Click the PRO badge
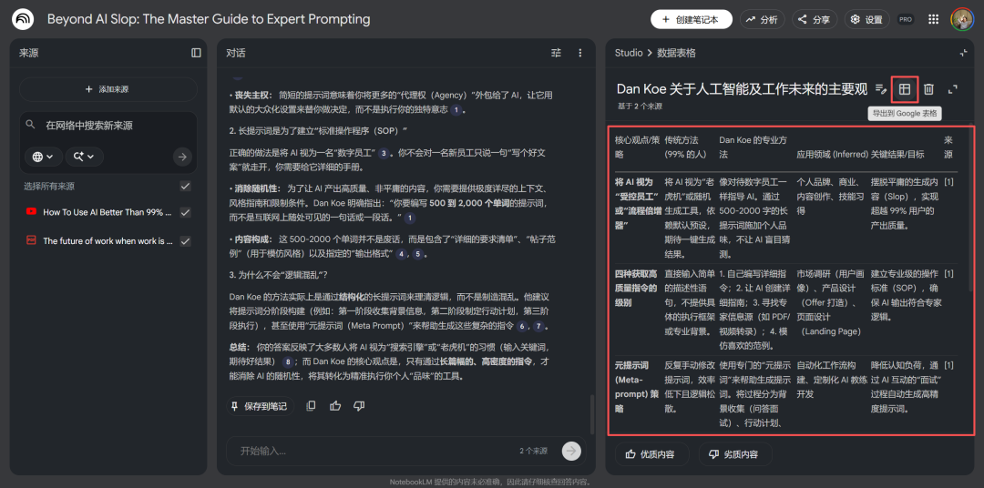This screenshot has height=488, width=984. (x=906, y=19)
